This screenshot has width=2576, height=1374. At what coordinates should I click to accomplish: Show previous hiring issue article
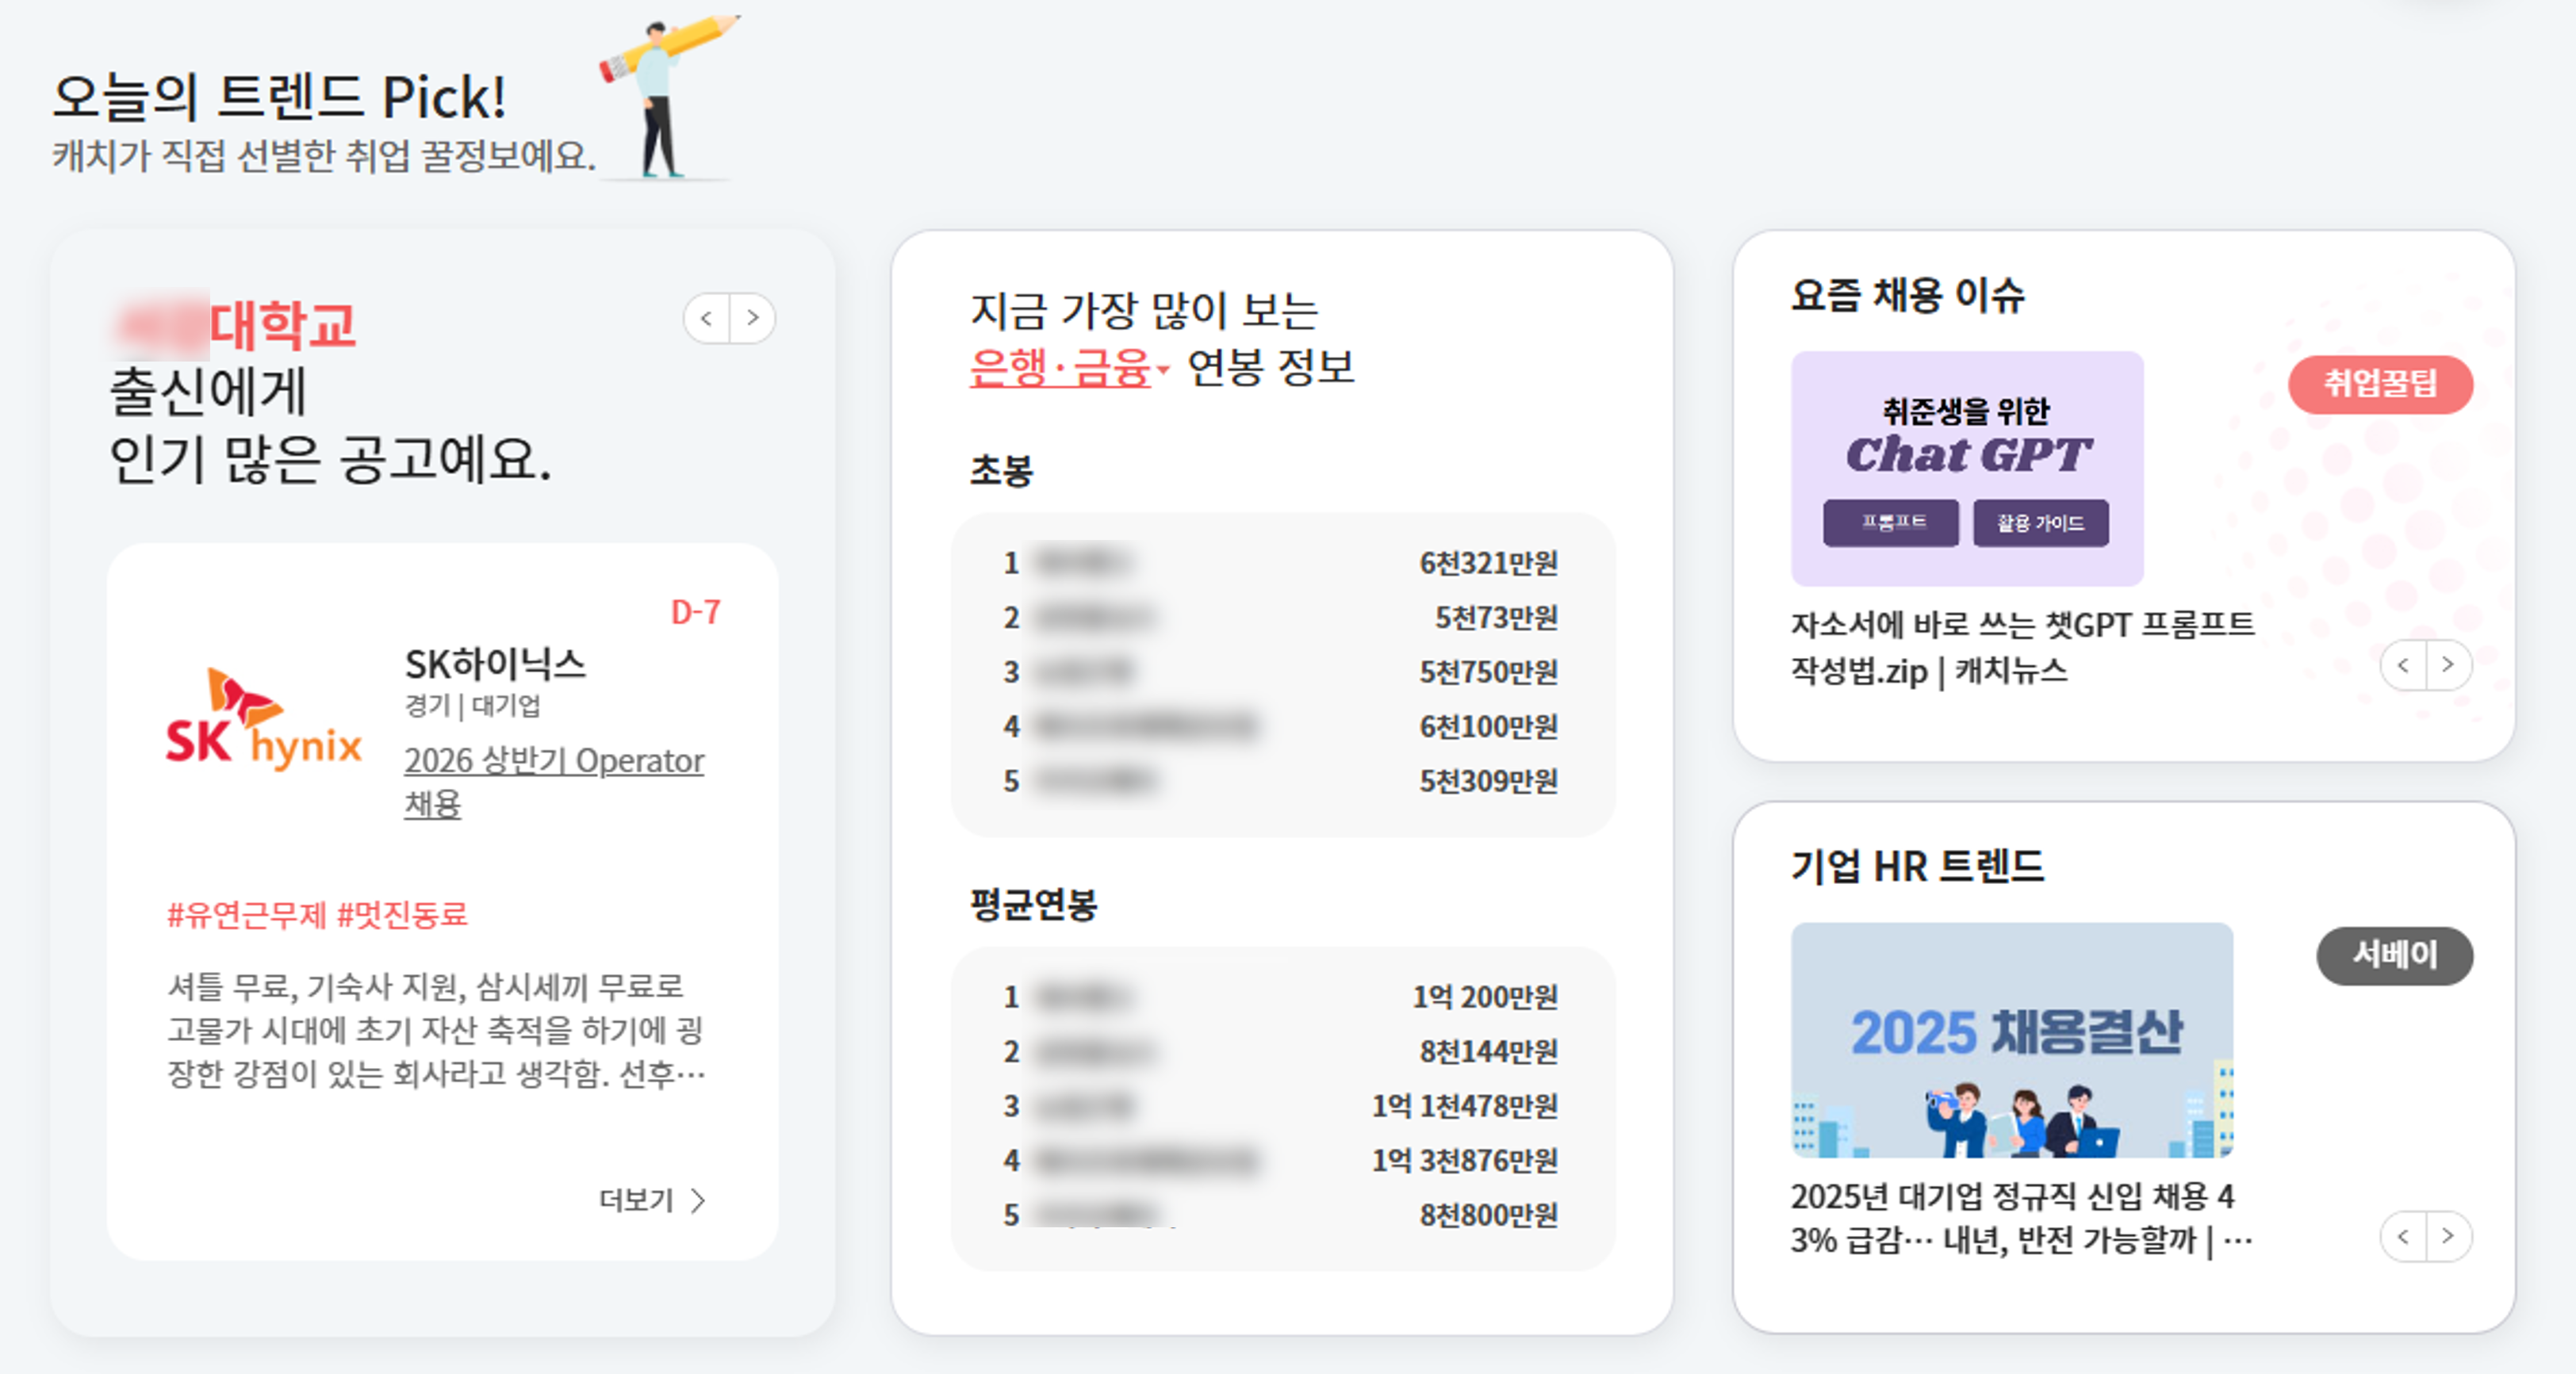click(x=2403, y=665)
